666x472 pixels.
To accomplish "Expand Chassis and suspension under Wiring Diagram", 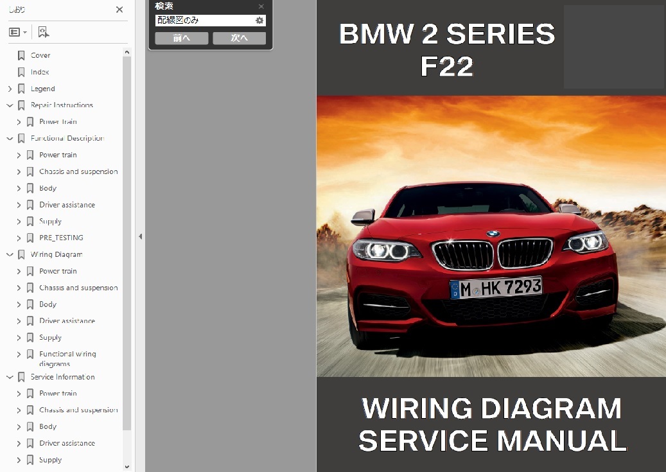I will click(x=19, y=288).
